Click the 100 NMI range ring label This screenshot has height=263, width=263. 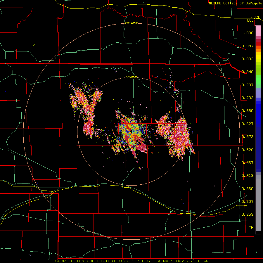tap(131, 23)
